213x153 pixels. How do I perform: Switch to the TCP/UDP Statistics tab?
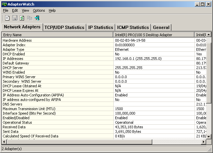point(64,28)
